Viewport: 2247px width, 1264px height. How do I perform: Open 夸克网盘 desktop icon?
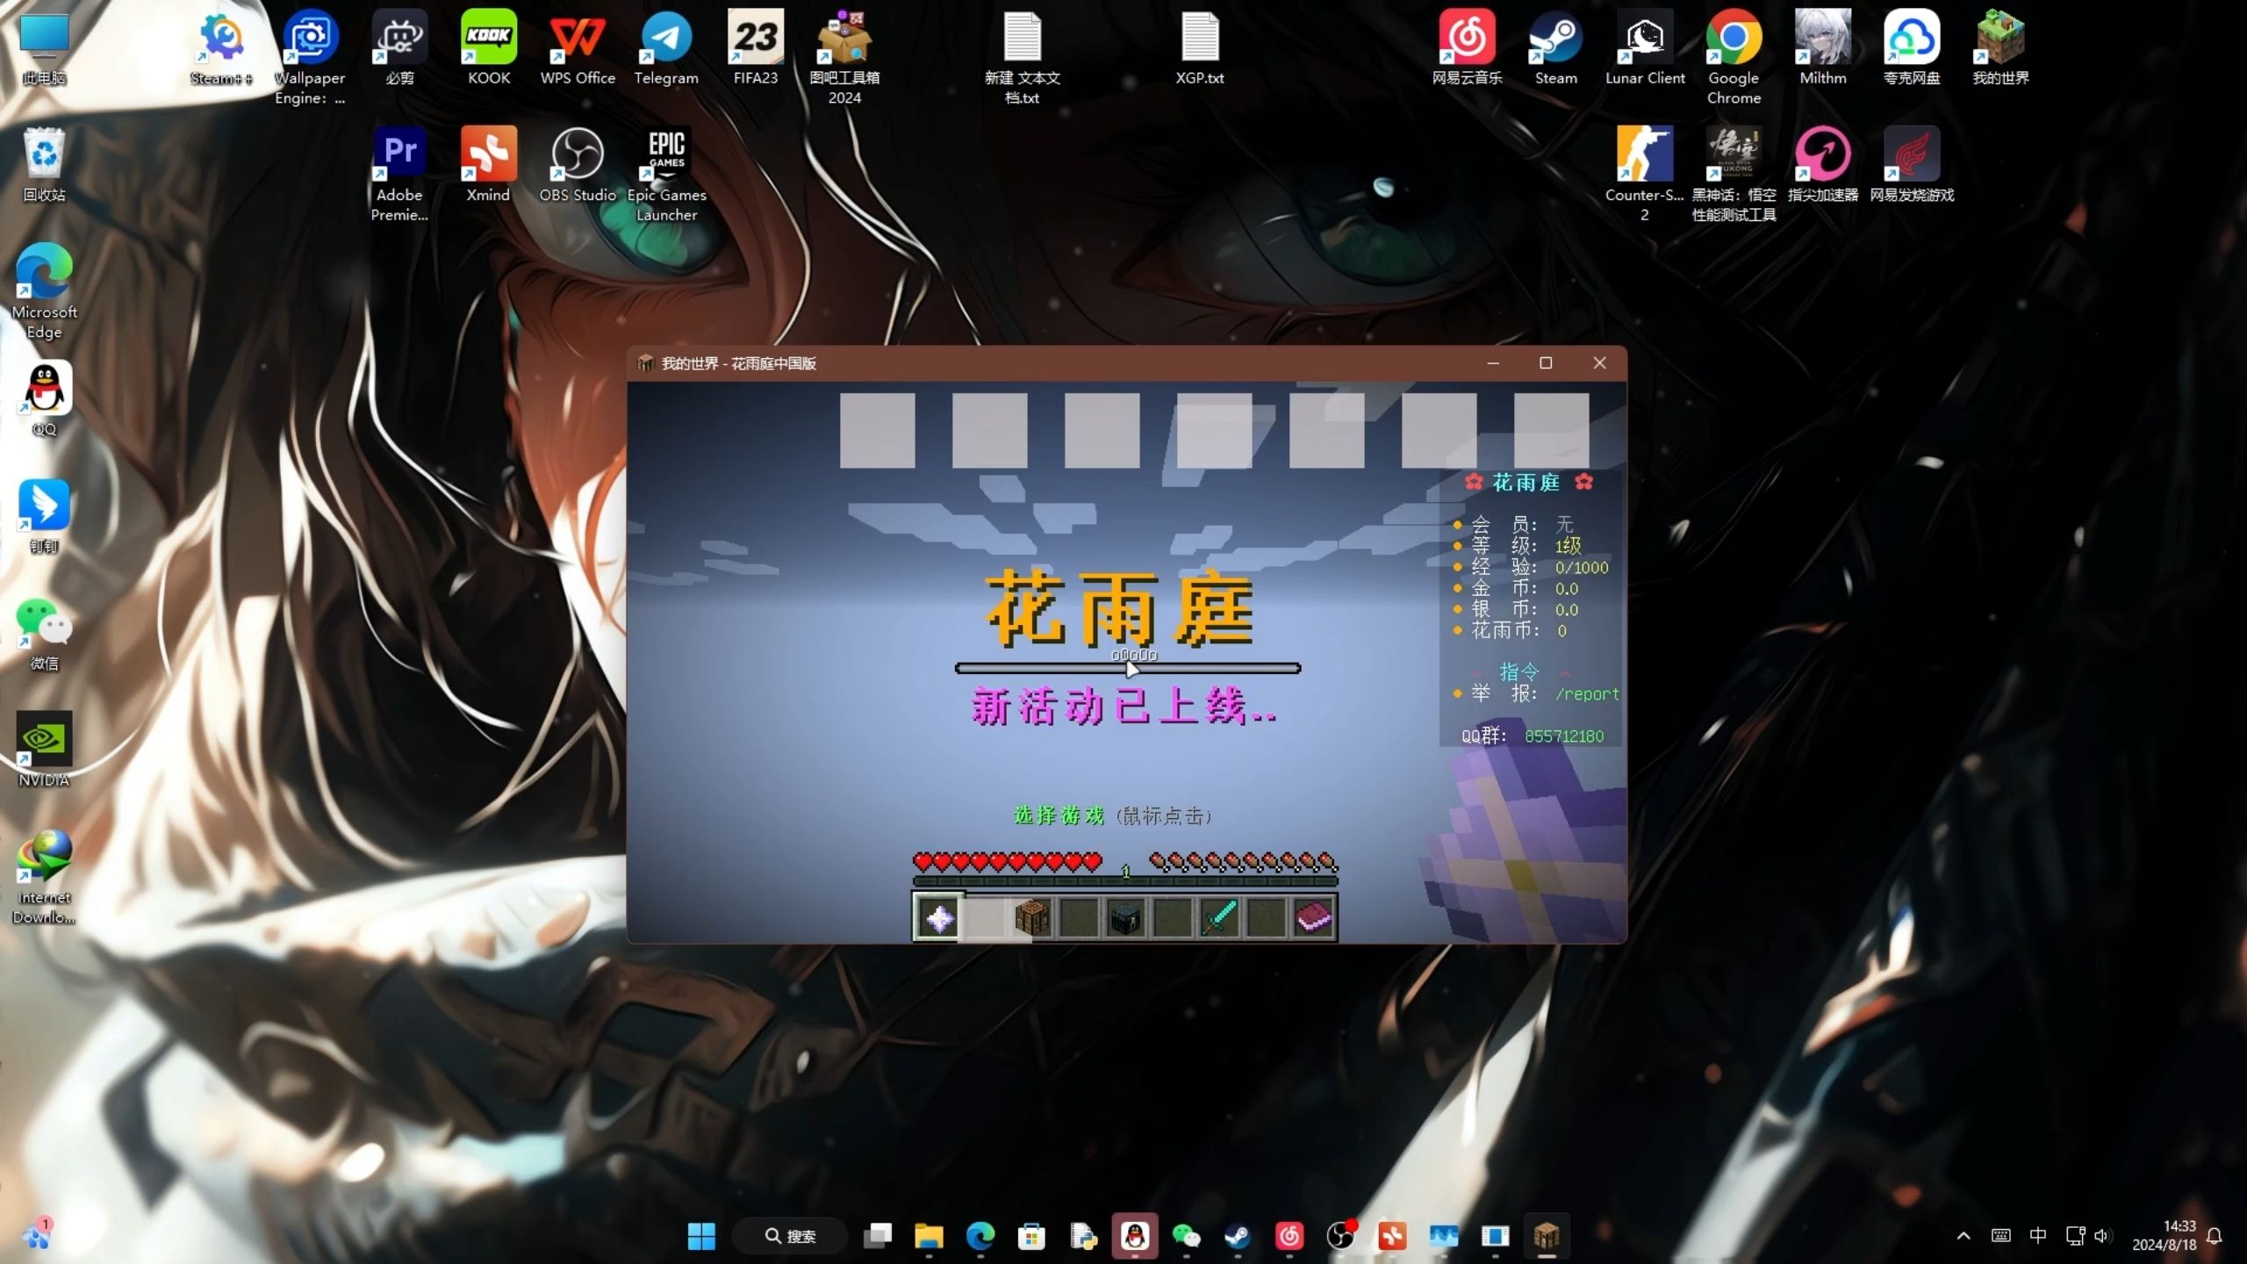1912,49
